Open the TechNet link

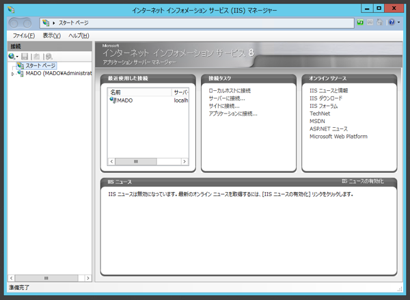click(320, 113)
